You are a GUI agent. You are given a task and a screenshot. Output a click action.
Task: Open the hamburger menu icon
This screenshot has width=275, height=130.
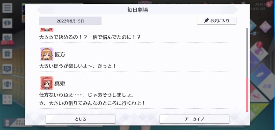tap(7, 8)
